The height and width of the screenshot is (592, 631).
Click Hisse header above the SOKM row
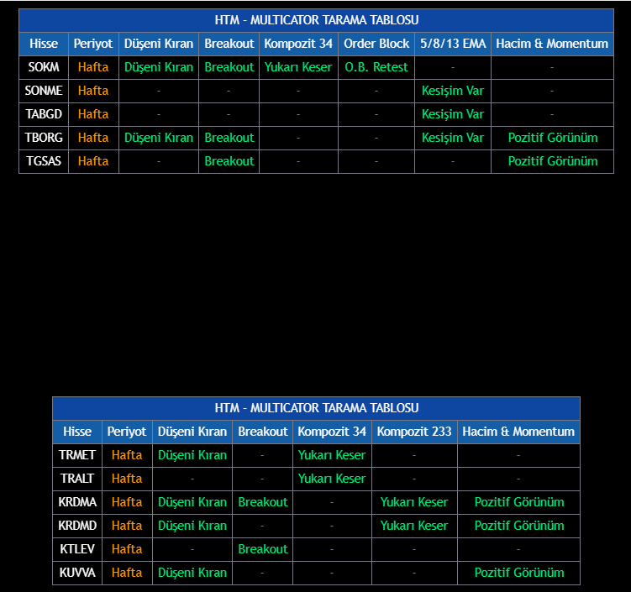[44, 44]
